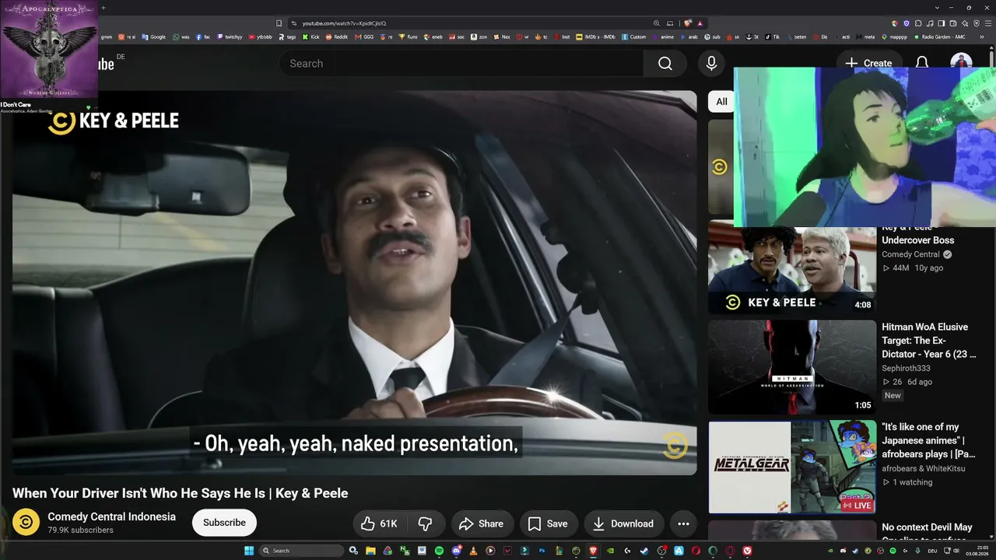The image size is (996, 560).
Task: Open the Radio Garden bookmark
Action: click(x=939, y=37)
